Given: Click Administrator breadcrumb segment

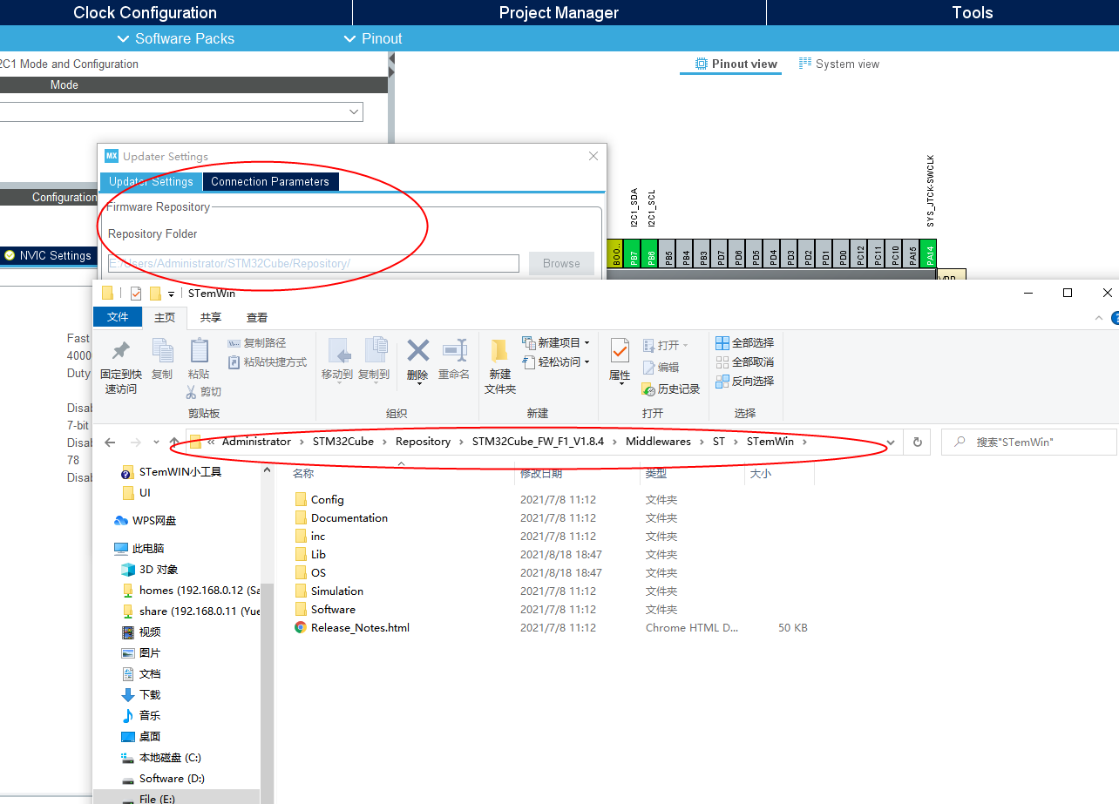Looking at the screenshot, I should [256, 442].
